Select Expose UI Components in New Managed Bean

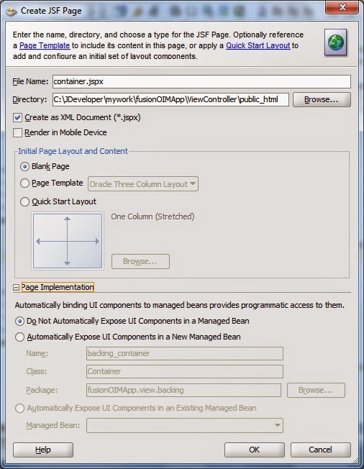tap(19, 337)
